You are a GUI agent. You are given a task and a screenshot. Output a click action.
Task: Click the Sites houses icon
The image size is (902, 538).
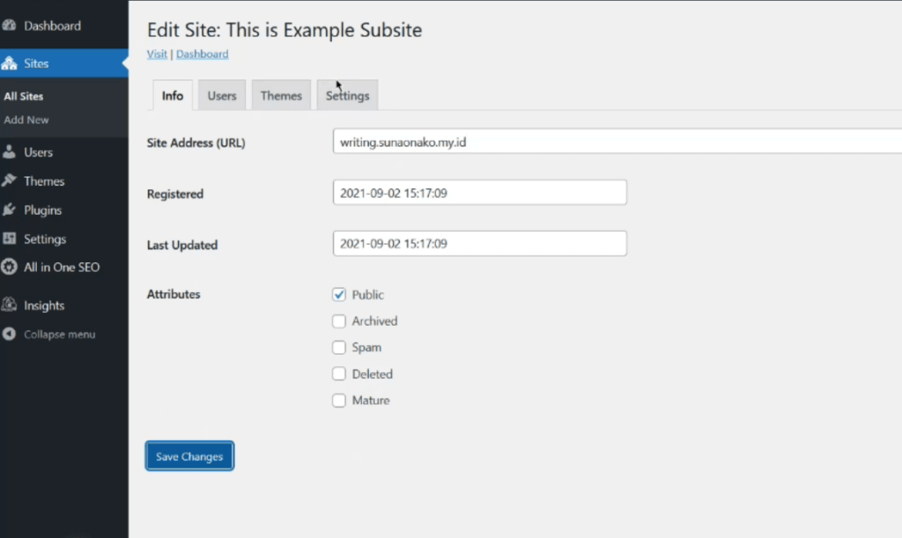coord(10,63)
